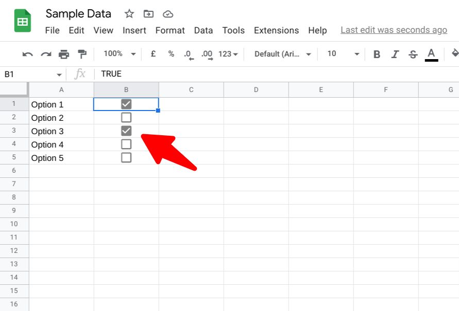Decrease decimal places
The image size is (459, 311).
[188, 54]
